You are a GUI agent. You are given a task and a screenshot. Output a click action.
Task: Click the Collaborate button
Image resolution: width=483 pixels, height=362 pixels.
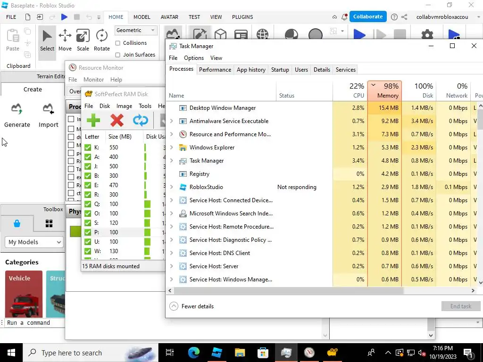[x=368, y=16]
